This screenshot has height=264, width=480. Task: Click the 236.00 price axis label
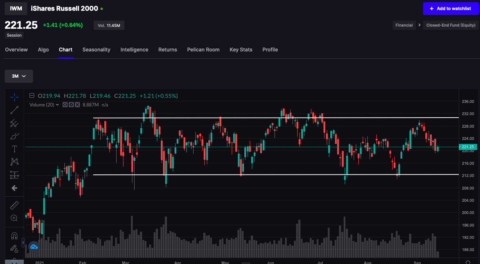[468, 101]
